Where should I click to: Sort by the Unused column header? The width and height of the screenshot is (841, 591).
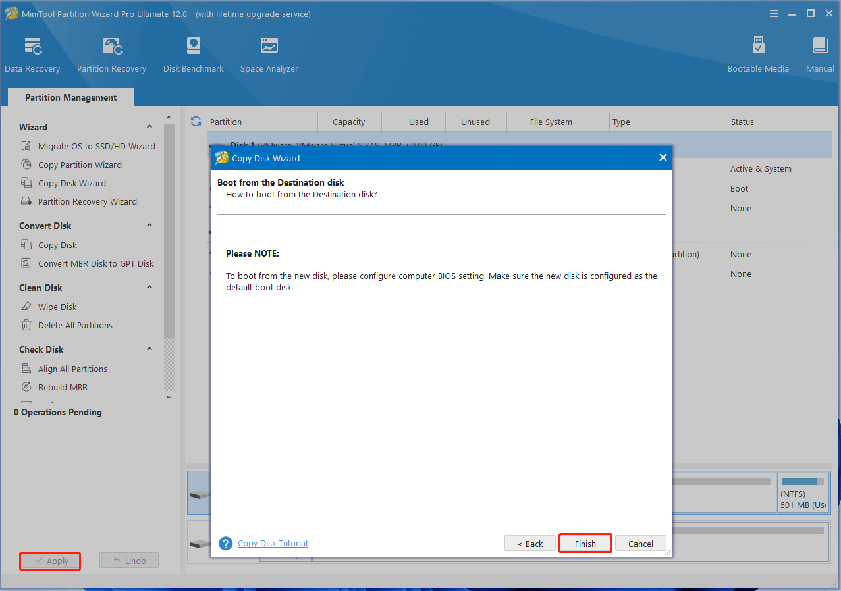475,122
